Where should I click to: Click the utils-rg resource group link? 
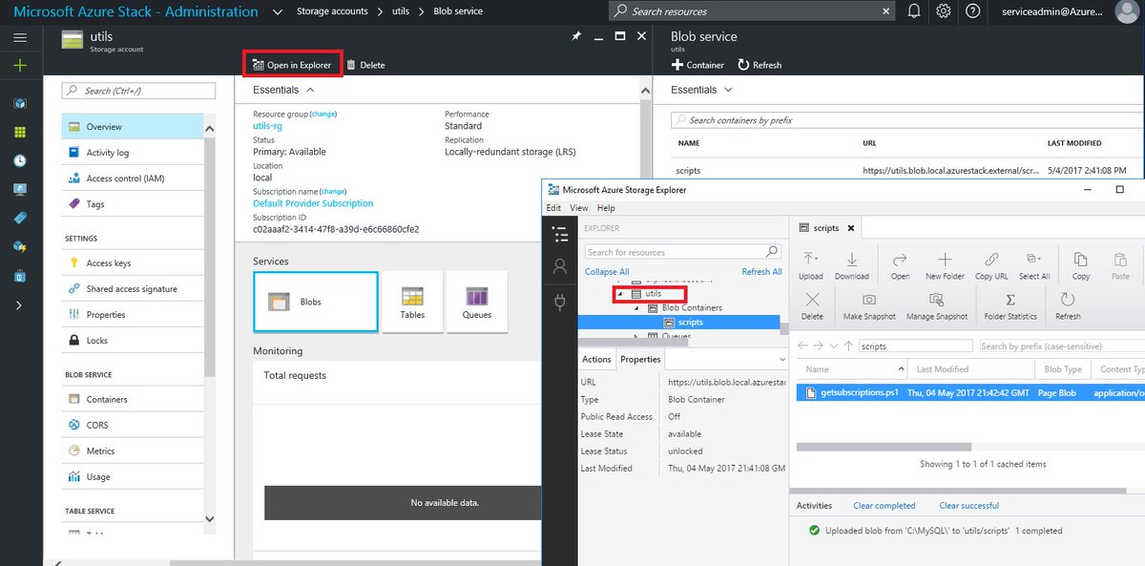pos(266,125)
